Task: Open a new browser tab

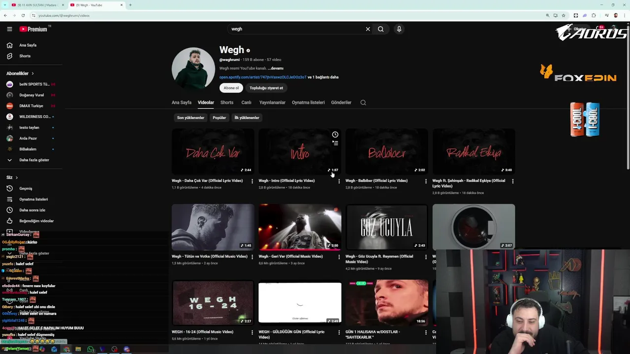Action: point(130,5)
